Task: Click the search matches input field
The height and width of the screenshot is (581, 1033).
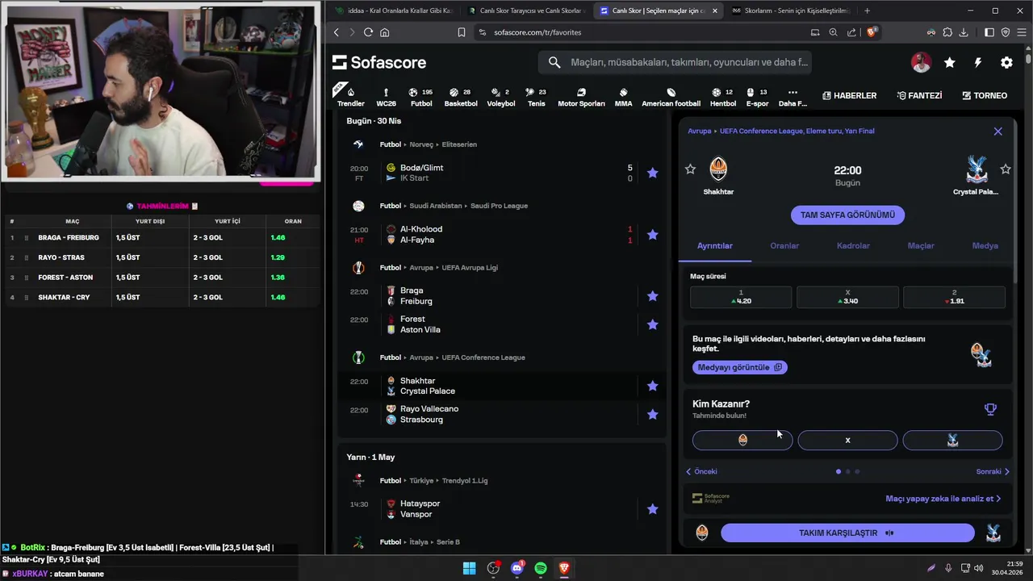Action: 675,62
